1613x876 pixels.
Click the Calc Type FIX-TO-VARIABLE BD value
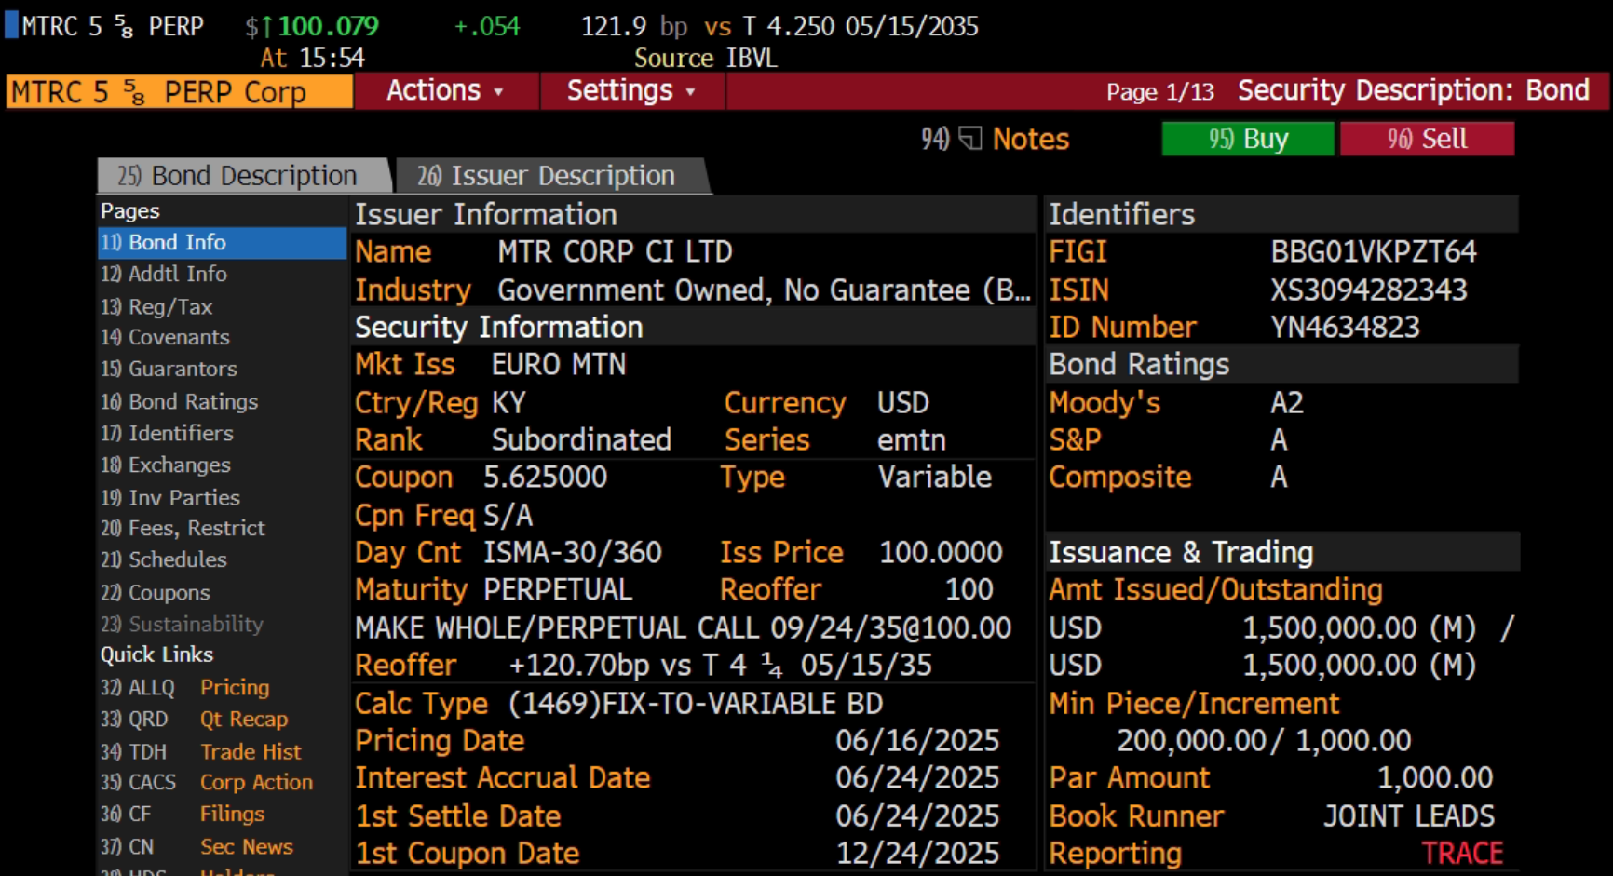695,704
